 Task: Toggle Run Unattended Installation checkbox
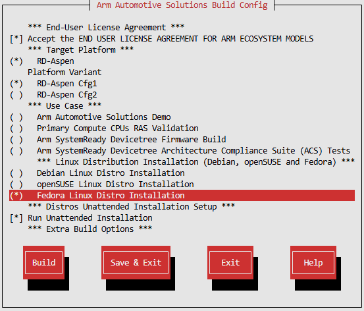pos(16,218)
